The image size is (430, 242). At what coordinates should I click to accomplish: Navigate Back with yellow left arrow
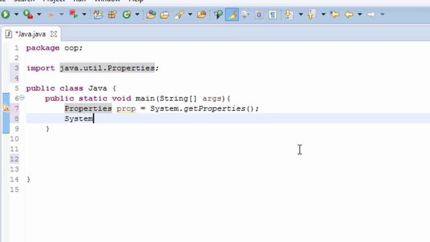(x=349, y=14)
